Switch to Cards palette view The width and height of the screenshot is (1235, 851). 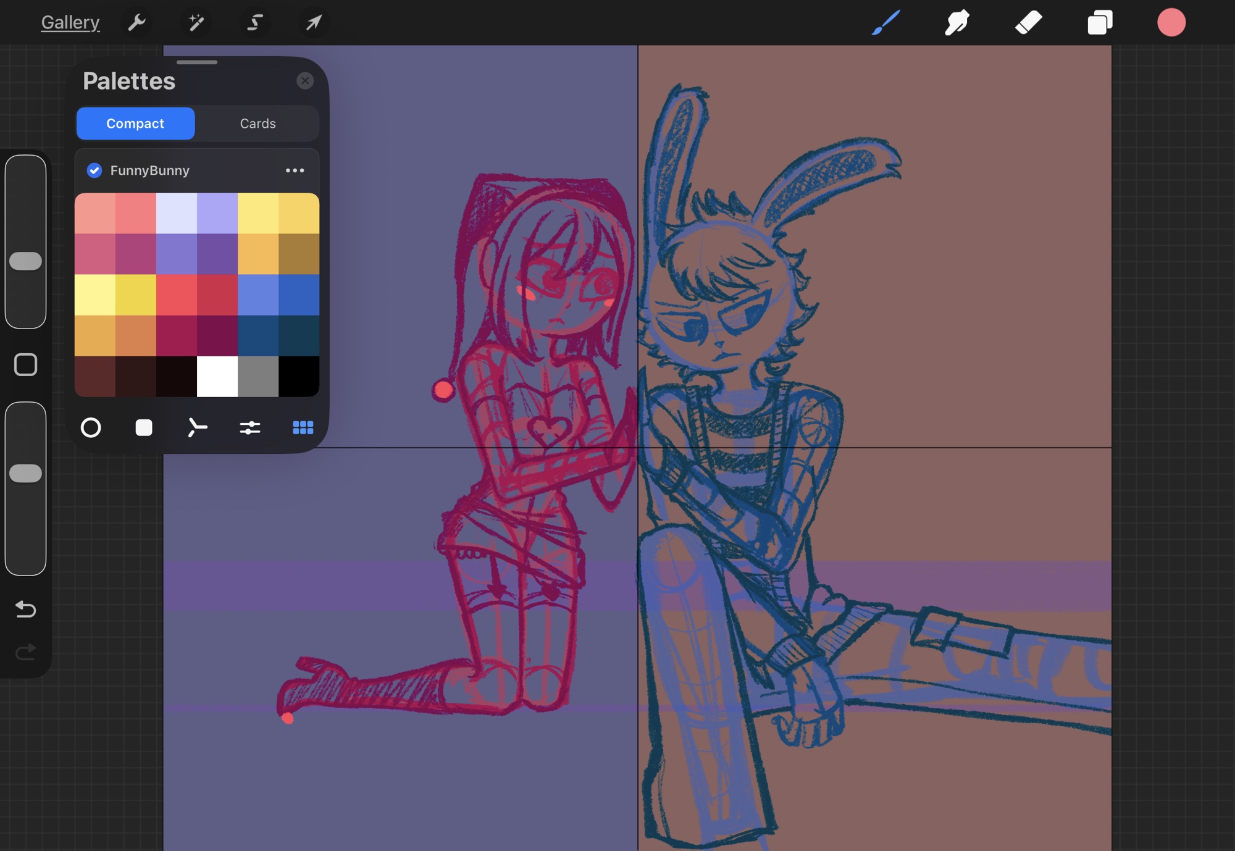tap(257, 124)
